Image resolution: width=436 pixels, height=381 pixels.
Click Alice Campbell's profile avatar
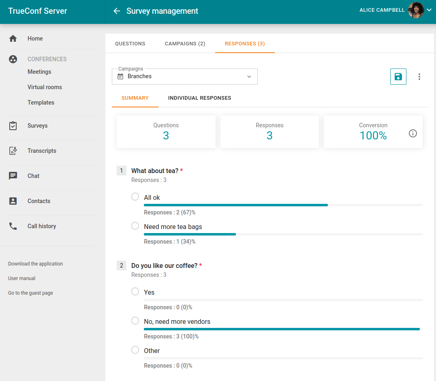click(416, 10)
